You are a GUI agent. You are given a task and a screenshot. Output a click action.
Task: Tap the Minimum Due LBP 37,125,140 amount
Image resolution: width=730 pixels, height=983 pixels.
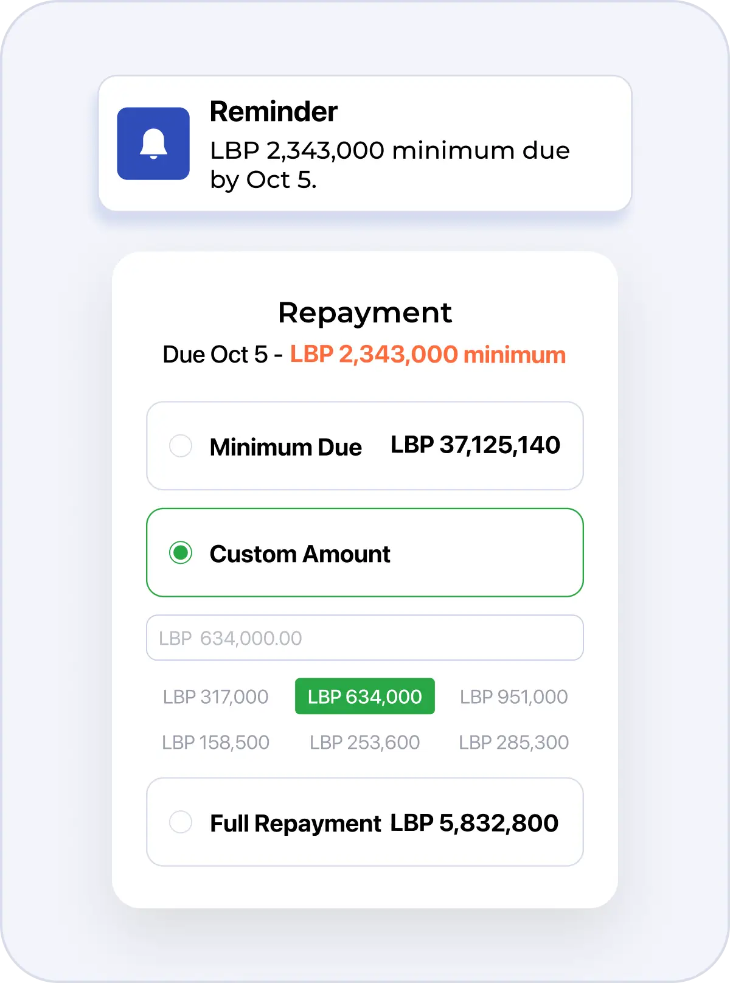click(x=475, y=445)
